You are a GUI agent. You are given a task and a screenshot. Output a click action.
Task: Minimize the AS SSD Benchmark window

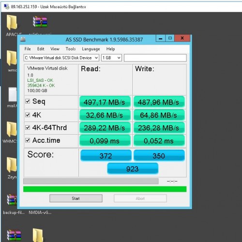[x=161, y=38]
